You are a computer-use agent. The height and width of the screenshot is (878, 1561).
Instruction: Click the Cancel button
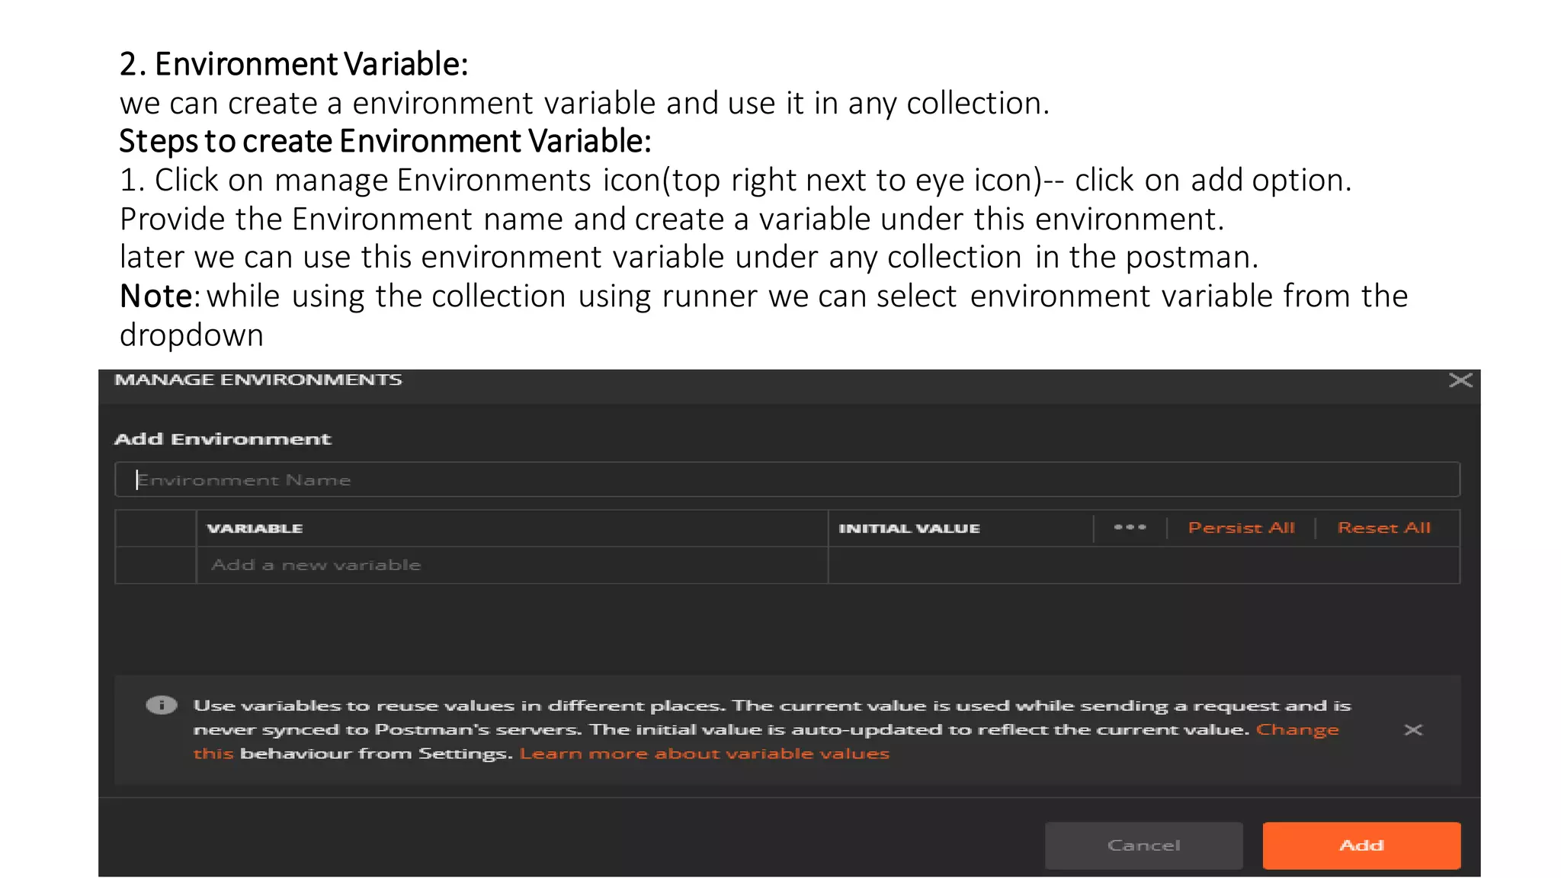click(x=1143, y=845)
